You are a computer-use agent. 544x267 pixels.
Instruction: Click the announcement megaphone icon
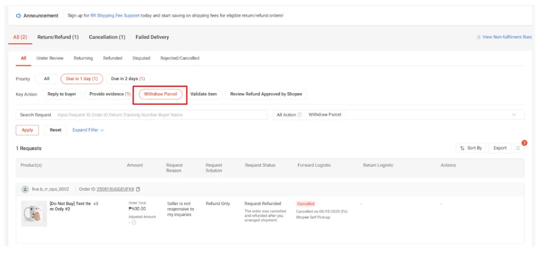point(19,16)
